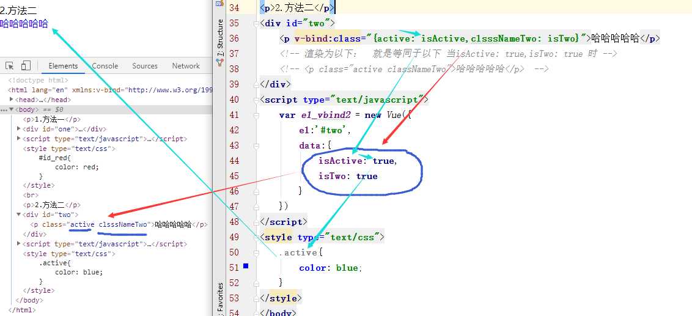Image resolution: width=692 pixels, height=316 pixels.
Task: Fold the style block at line 49
Action: click(x=257, y=237)
